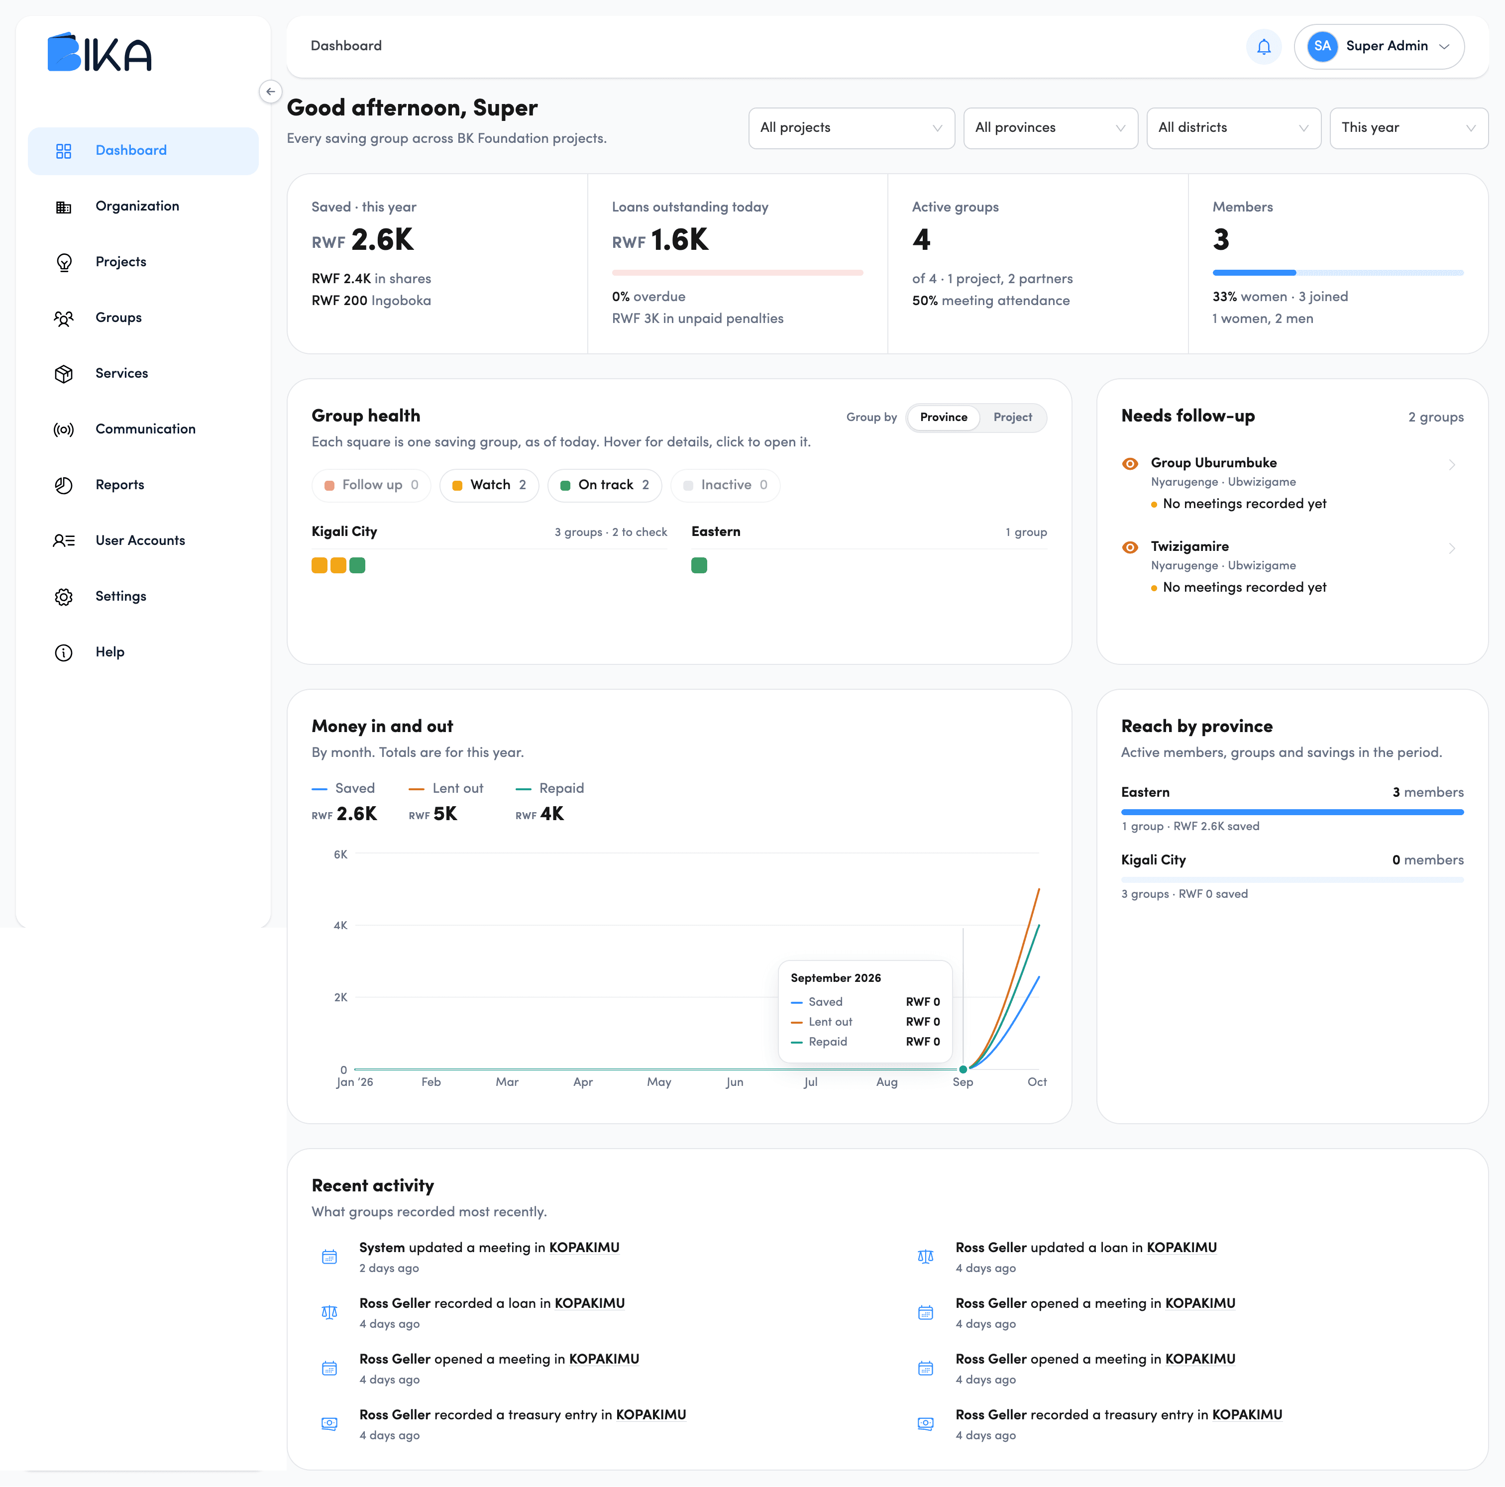Open KOPAKIMU link in recorded a loan entry
The image size is (1505, 1487).
pos(589,1304)
